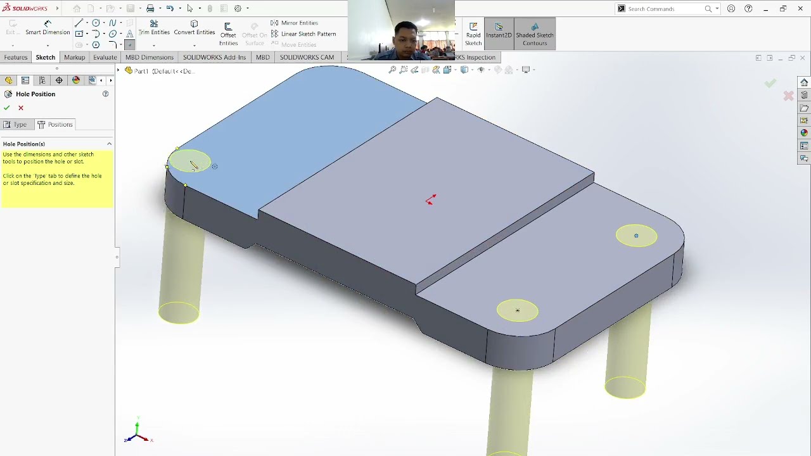Screen dimensions: 811x456
Task: Click hole center point on front face
Action: click(518, 310)
